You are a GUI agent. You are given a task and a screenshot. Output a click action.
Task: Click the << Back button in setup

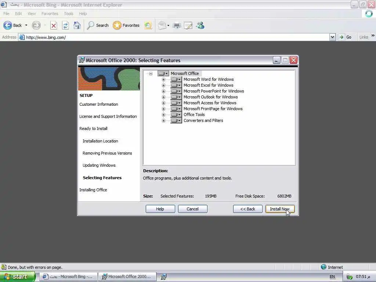click(x=248, y=209)
